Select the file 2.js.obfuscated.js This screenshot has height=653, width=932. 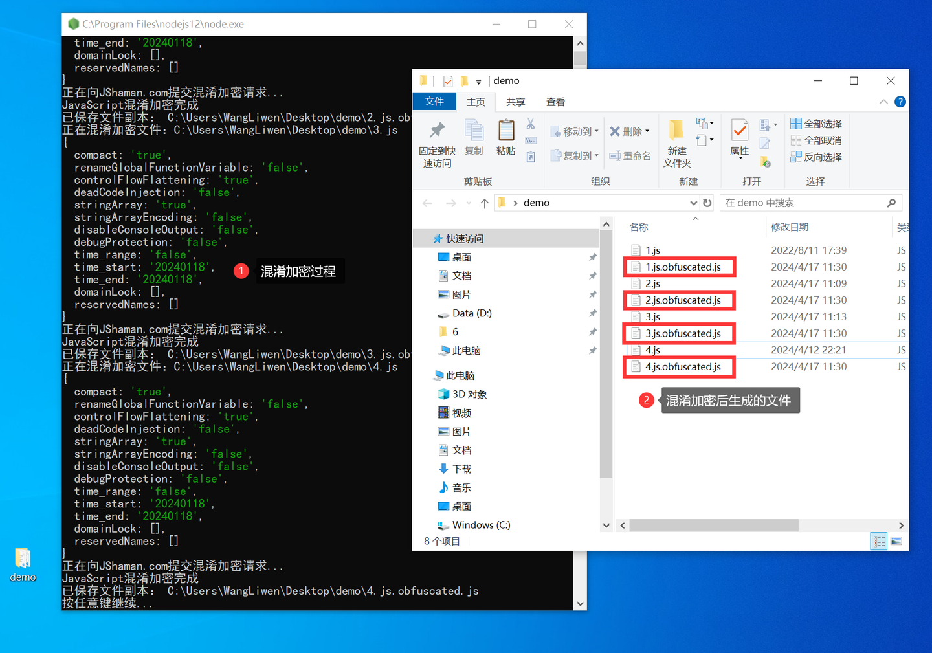[682, 300]
